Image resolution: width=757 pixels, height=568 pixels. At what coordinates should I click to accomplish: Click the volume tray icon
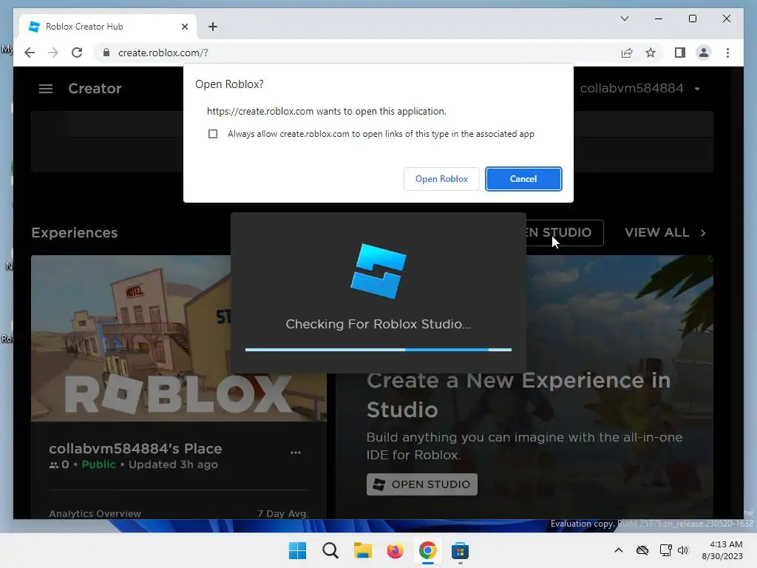coord(682,550)
